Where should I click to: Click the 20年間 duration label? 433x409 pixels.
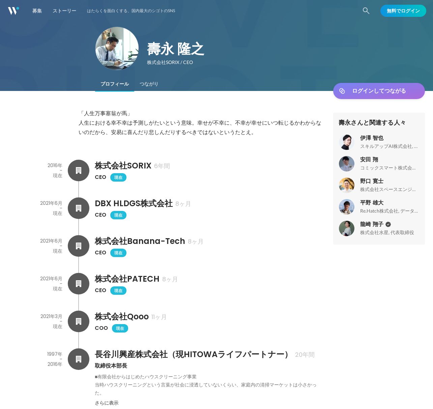click(305, 355)
